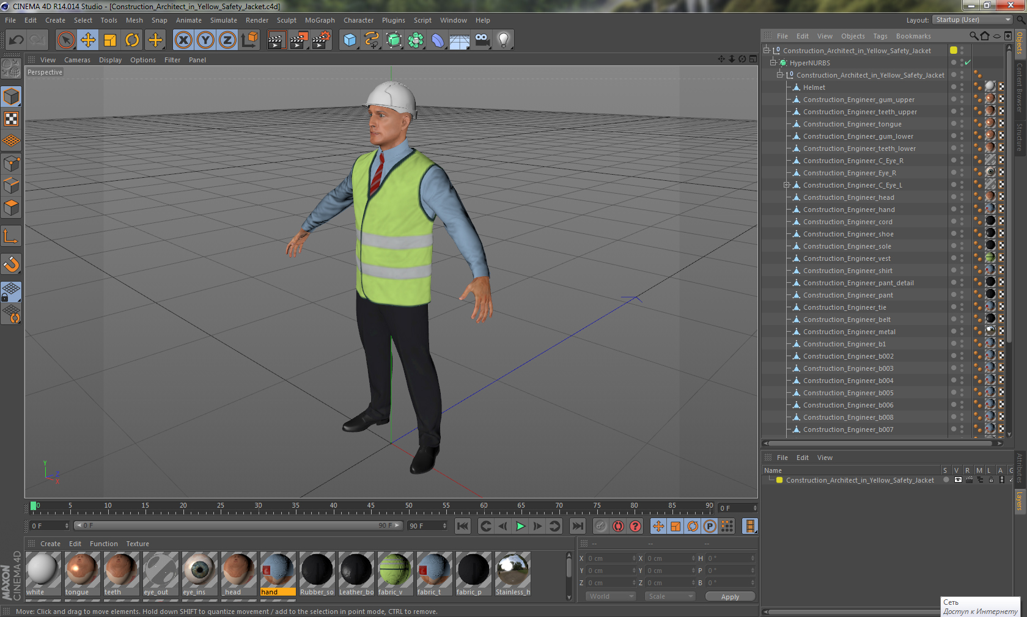Viewport: 1027px width, 617px height.
Task: Enable Snap magnet icon
Action: tap(12, 264)
